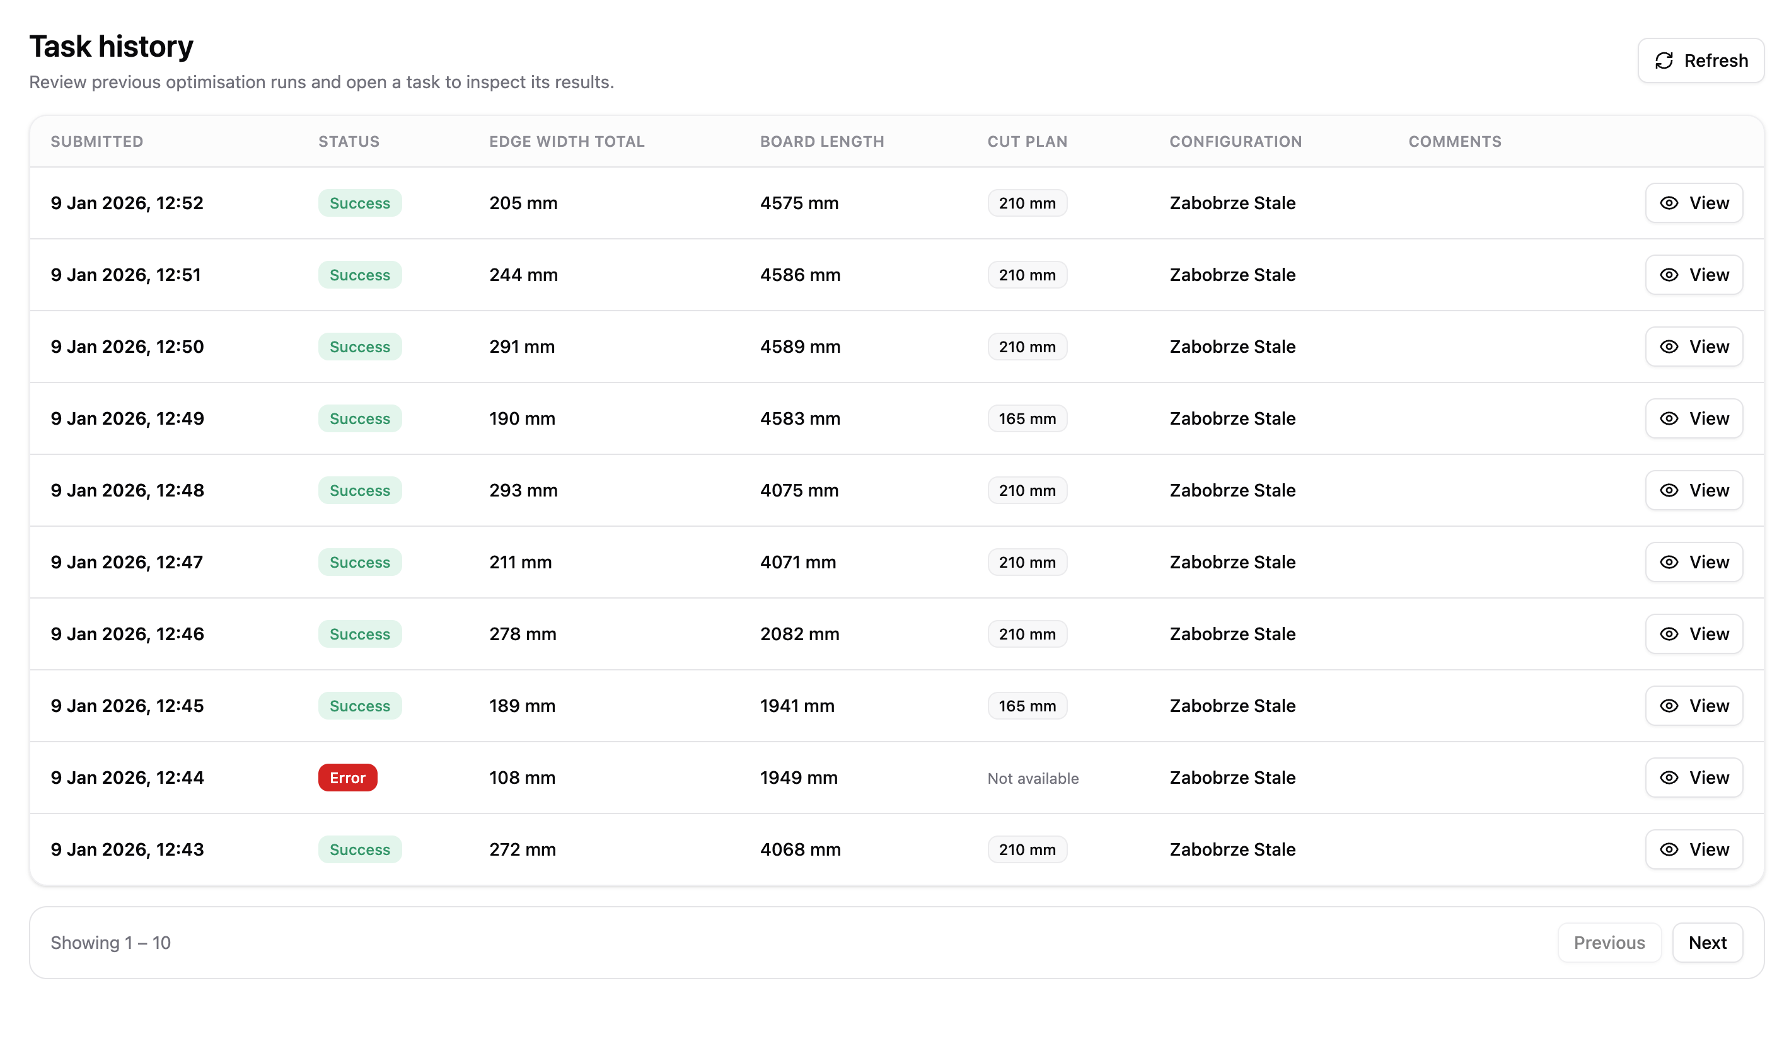The height and width of the screenshot is (1051, 1789).
Task: Open the eye icon for 12:51 task
Action: [1669, 275]
